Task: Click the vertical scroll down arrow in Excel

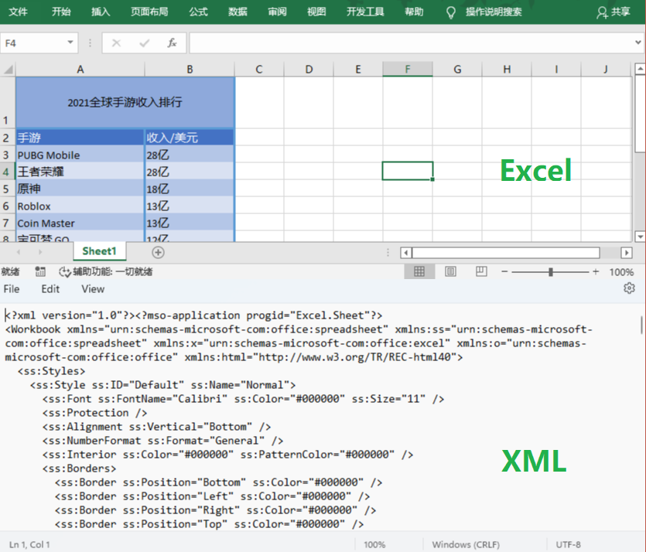Action: (640, 237)
